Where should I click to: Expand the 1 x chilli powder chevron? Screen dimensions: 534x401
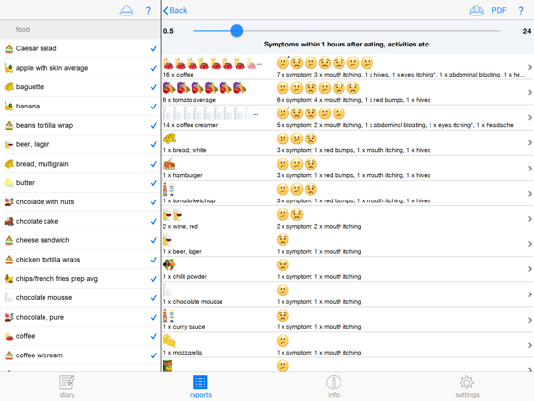pos(530,269)
